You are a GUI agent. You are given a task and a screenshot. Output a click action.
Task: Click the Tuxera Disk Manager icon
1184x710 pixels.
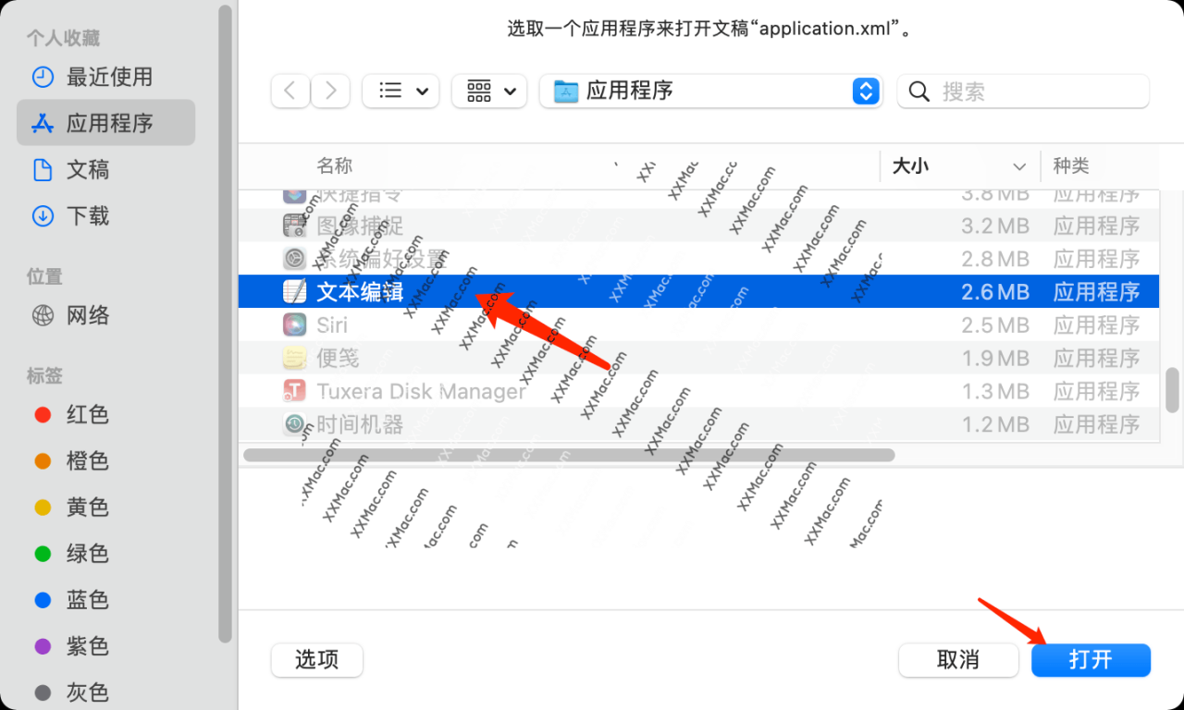point(294,391)
